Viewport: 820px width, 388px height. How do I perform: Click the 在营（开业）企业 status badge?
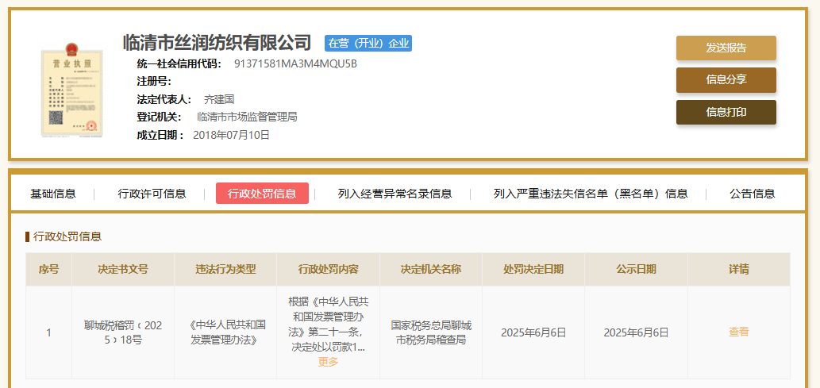point(368,43)
